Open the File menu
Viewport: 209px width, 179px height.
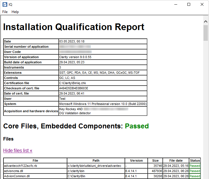5,12
